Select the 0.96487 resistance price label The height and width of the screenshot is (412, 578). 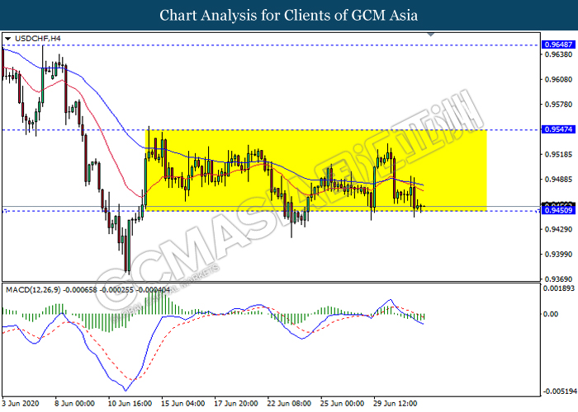558,44
